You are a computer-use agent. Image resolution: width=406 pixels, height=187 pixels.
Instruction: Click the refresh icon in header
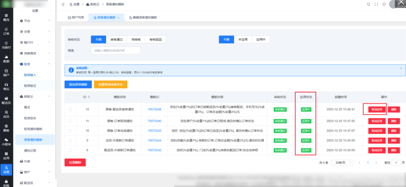pyautogui.click(x=384, y=4)
